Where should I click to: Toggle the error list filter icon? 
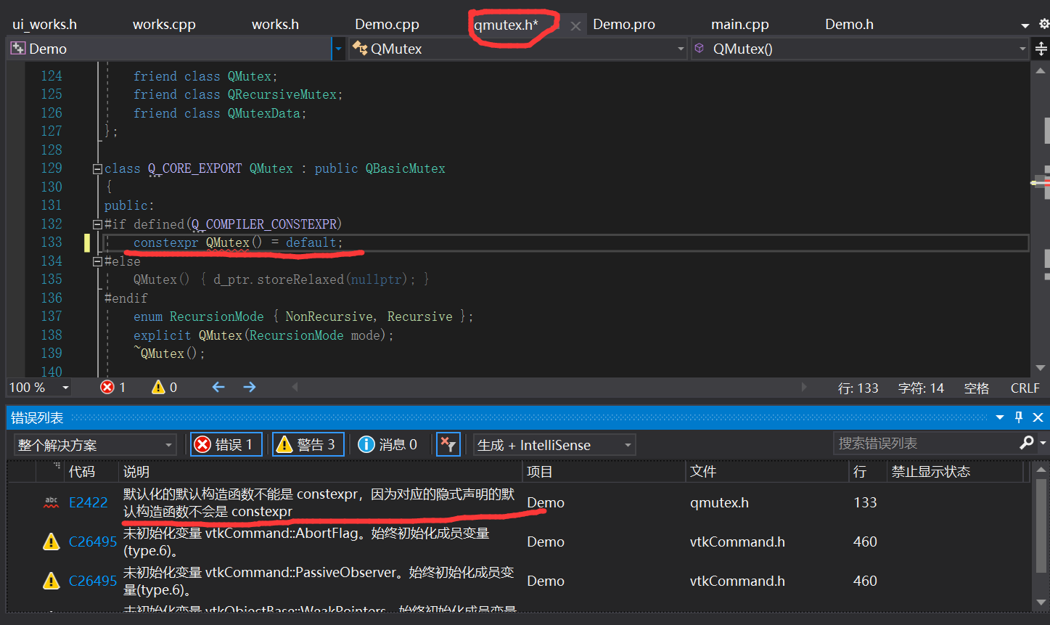(x=448, y=444)
